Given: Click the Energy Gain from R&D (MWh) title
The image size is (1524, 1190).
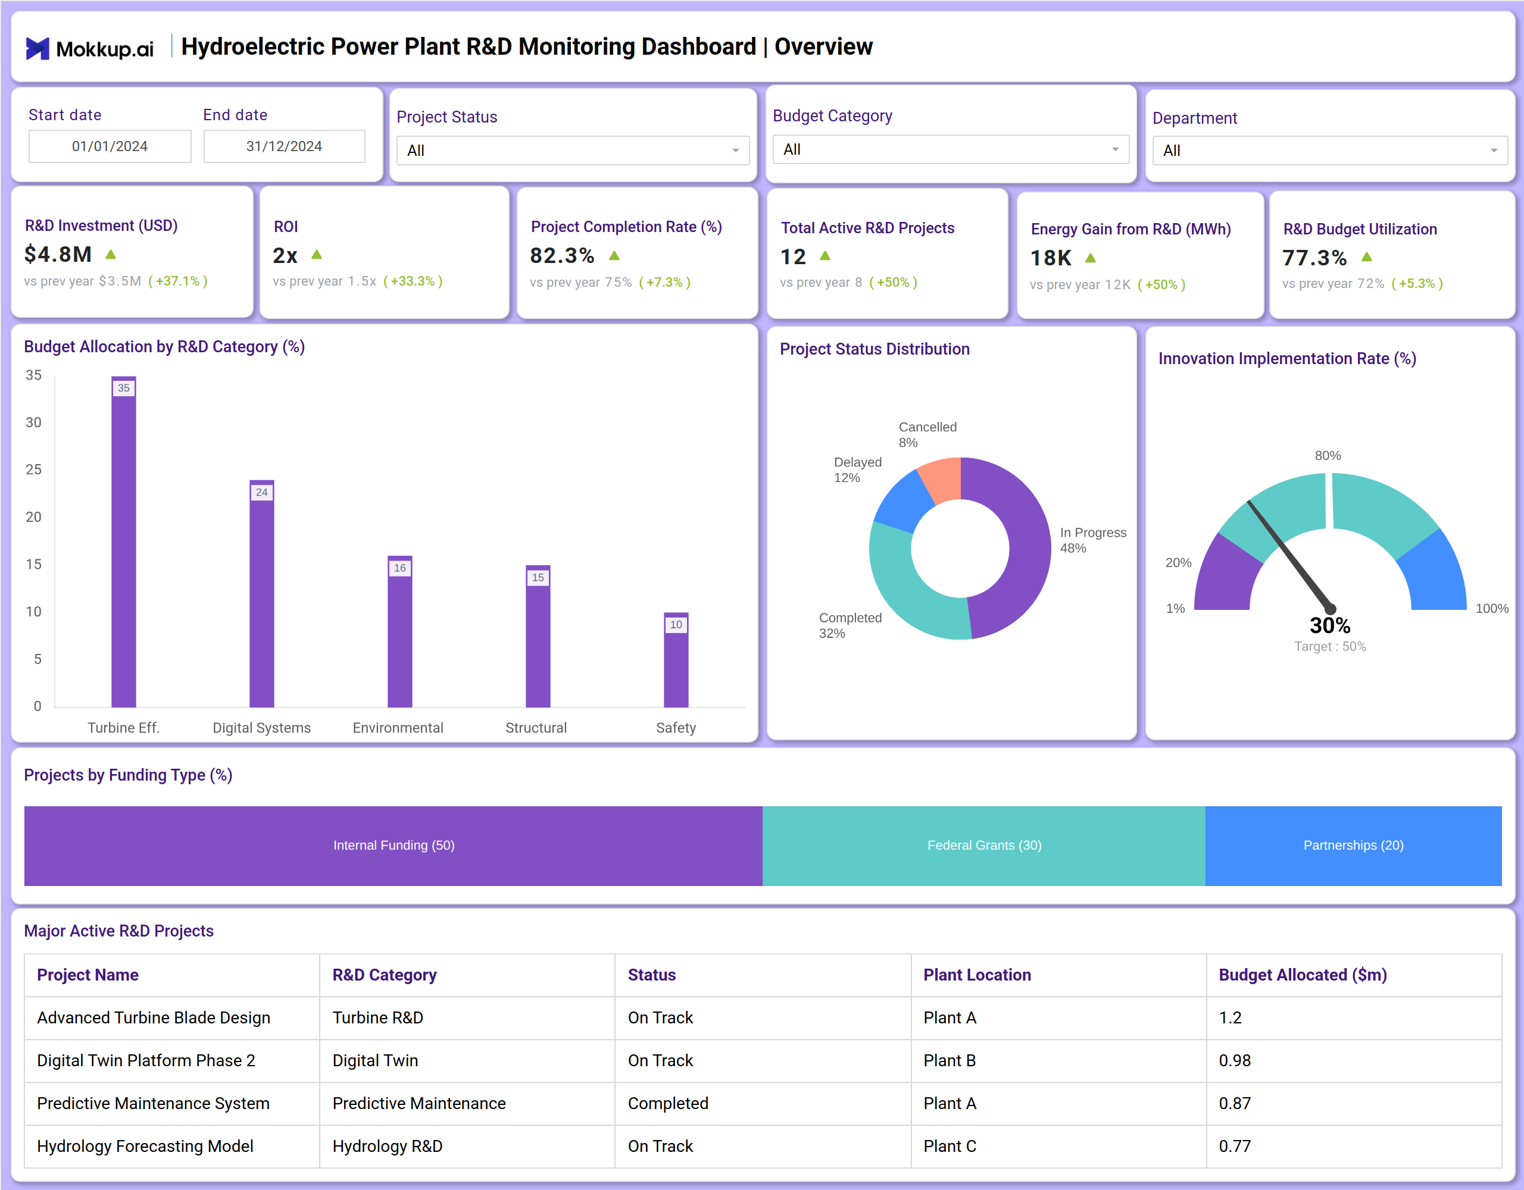Looking at the screenshot, I should click(1130, 230).
